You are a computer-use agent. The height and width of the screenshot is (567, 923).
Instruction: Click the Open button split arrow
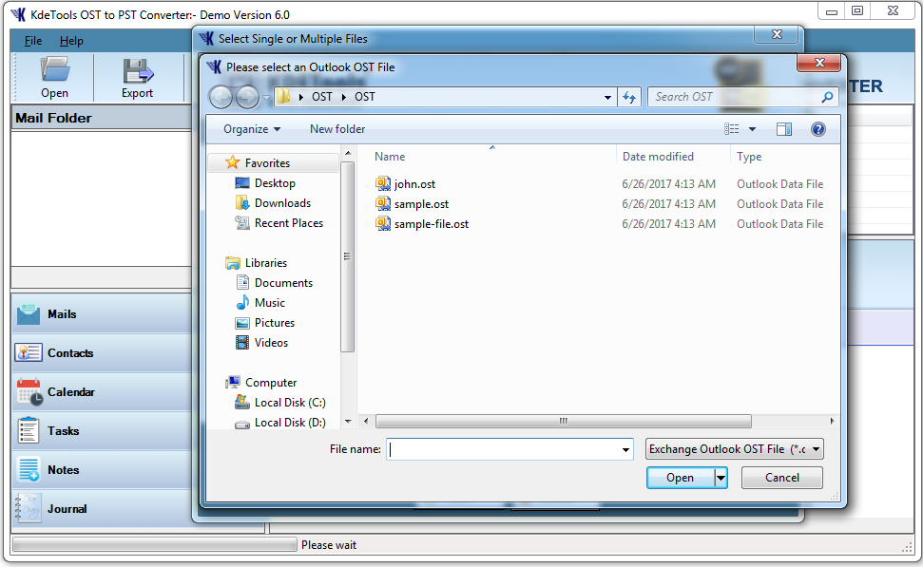721,478
